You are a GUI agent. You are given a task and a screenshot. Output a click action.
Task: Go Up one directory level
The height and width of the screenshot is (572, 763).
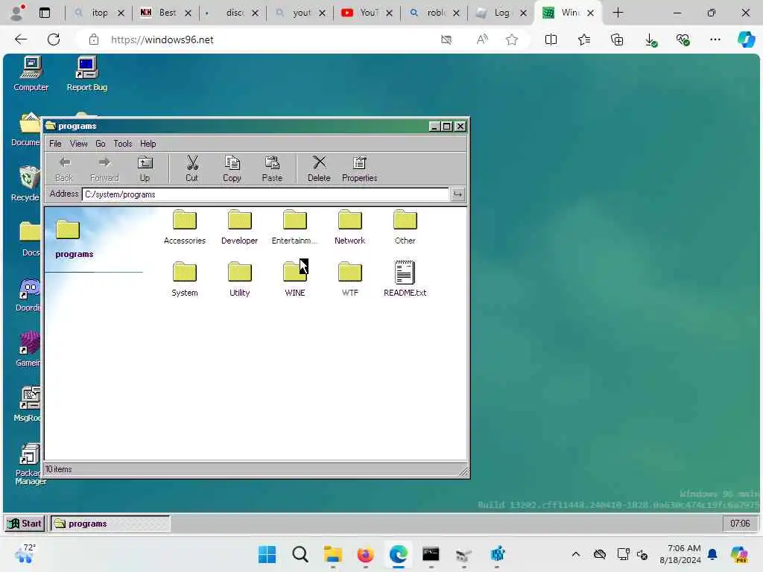coord(145,169)
